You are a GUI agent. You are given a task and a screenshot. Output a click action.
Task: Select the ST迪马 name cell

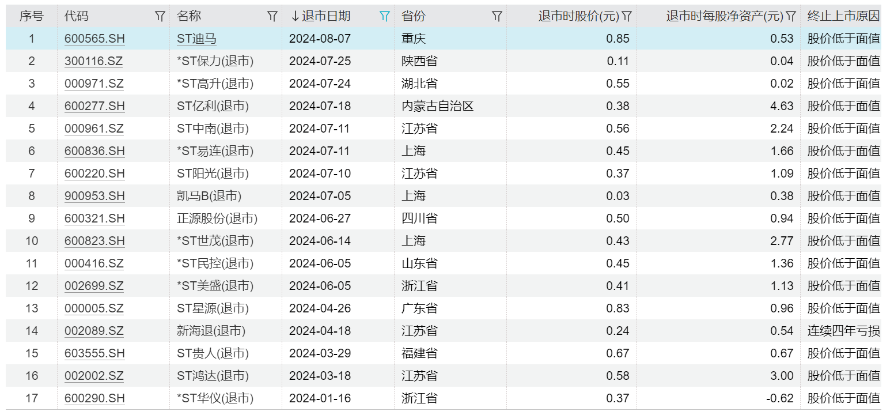[x=197, y=39]
